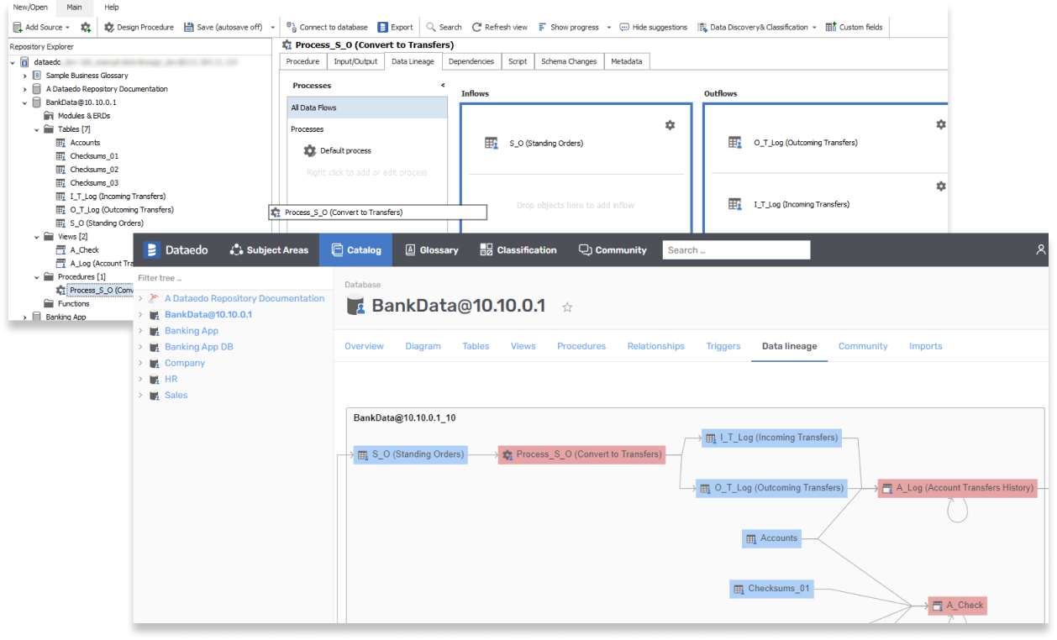Click the user profile icon in web header

point(1041,249)
